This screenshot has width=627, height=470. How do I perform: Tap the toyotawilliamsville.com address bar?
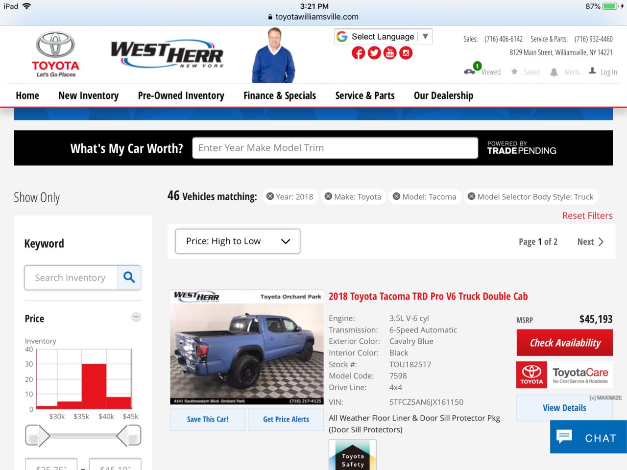[x=313, y=17]
